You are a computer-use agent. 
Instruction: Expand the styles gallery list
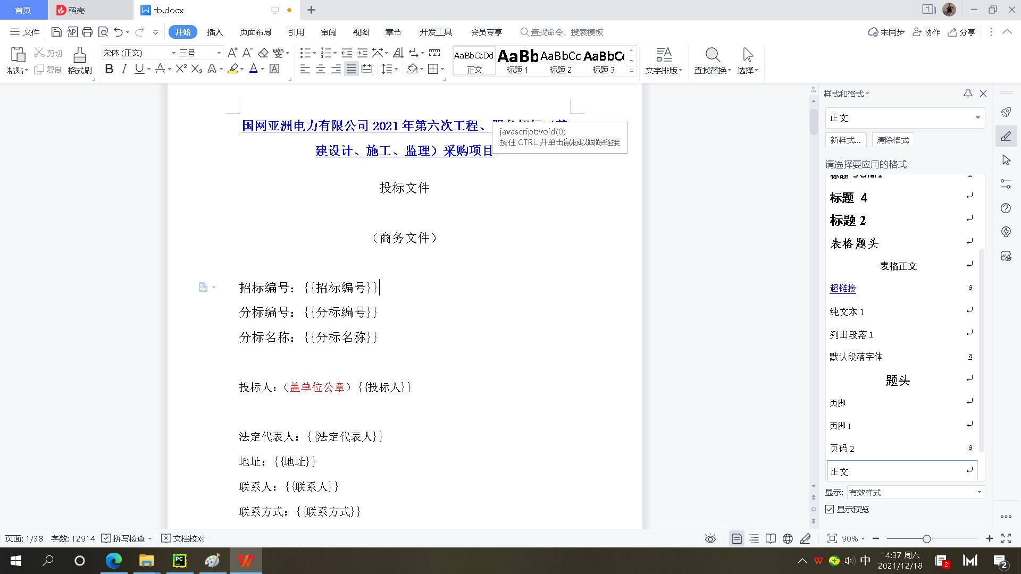tap(631, 71)
